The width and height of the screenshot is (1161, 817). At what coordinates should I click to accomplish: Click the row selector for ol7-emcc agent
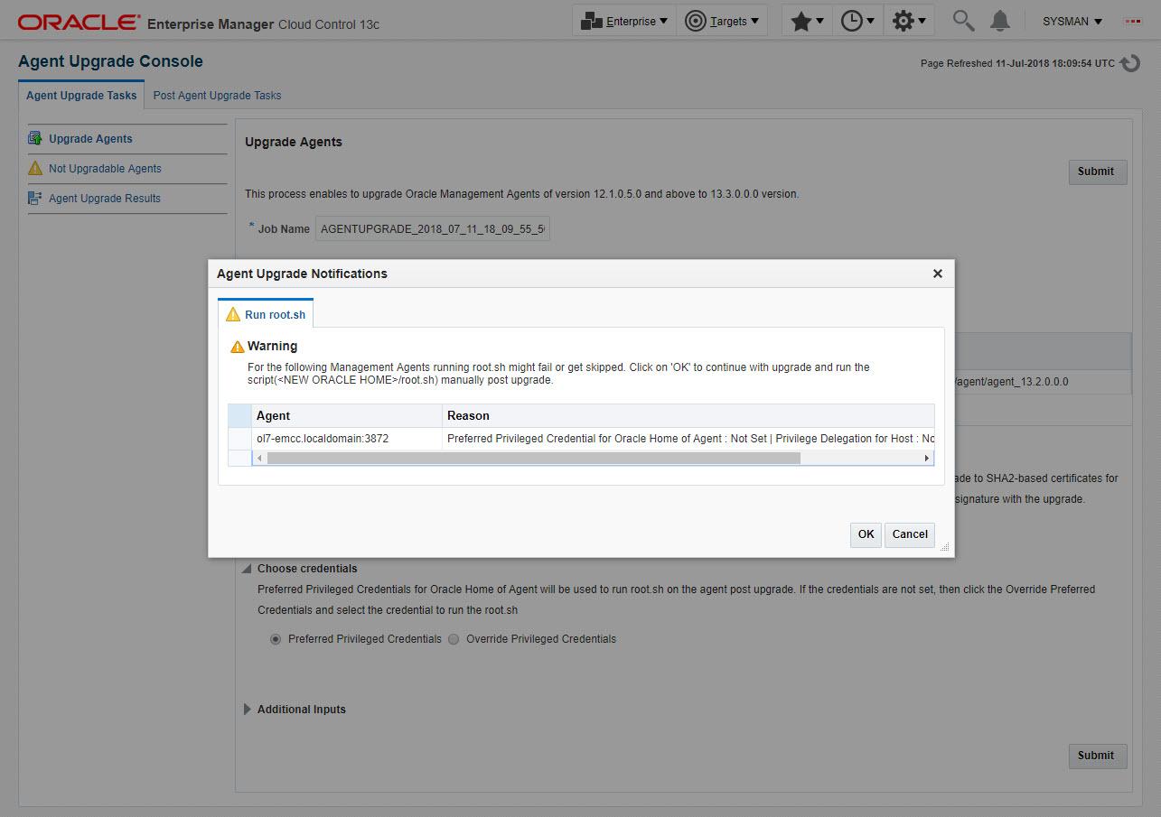point(239,439)
